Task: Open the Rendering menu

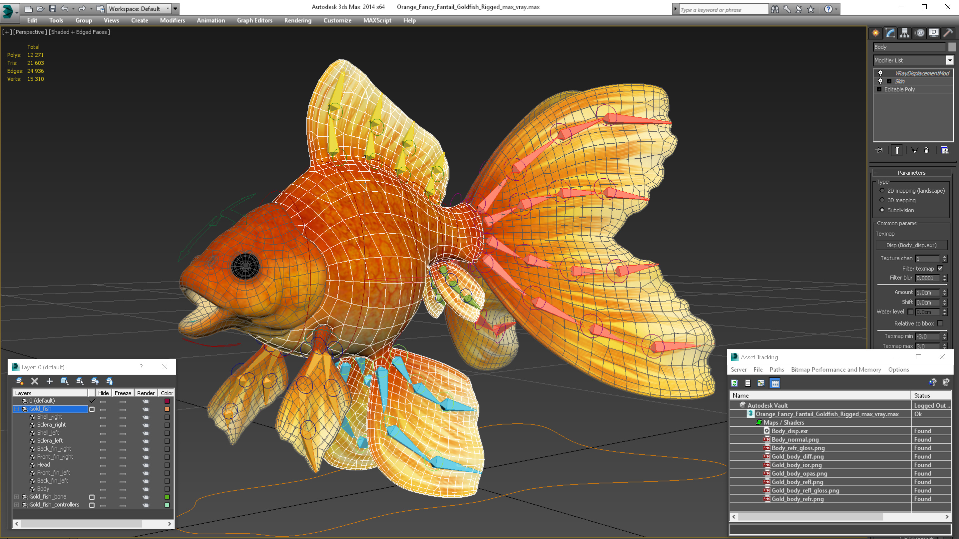Action: (x=298, y=20)
